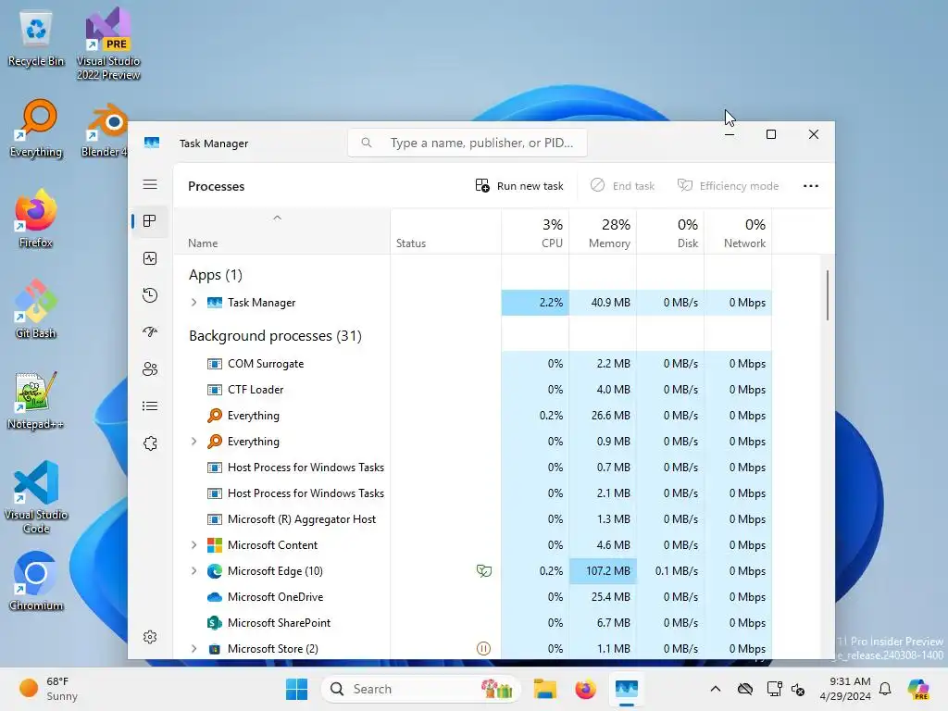Click the muted volume tray icon
The height and width of the screenshot is (711, 948).
pyautogui.click(x=798, y=689)
